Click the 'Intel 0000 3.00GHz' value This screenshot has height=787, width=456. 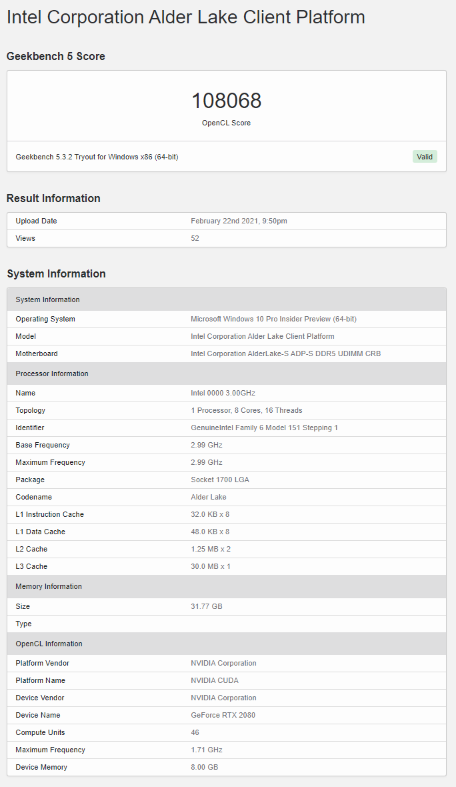pos(223,393)
